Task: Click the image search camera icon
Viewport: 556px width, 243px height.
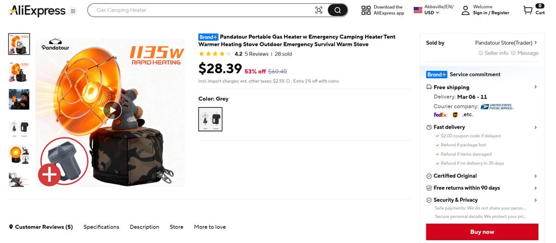Action: (x=318, y=10)
